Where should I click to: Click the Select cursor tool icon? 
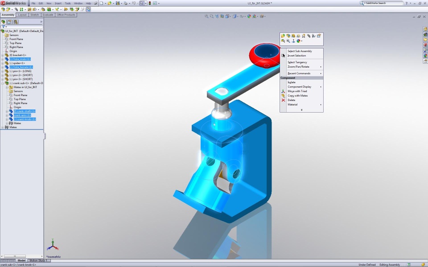141,3
